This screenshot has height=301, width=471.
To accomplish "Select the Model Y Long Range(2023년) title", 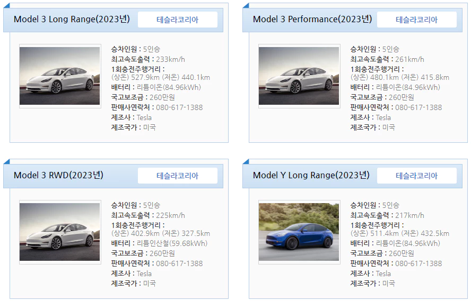I will [311, 175].
